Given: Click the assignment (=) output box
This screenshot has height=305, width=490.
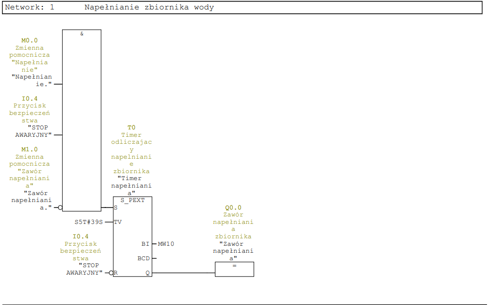Looking at the screenshot, I should (x=234, y=269).
